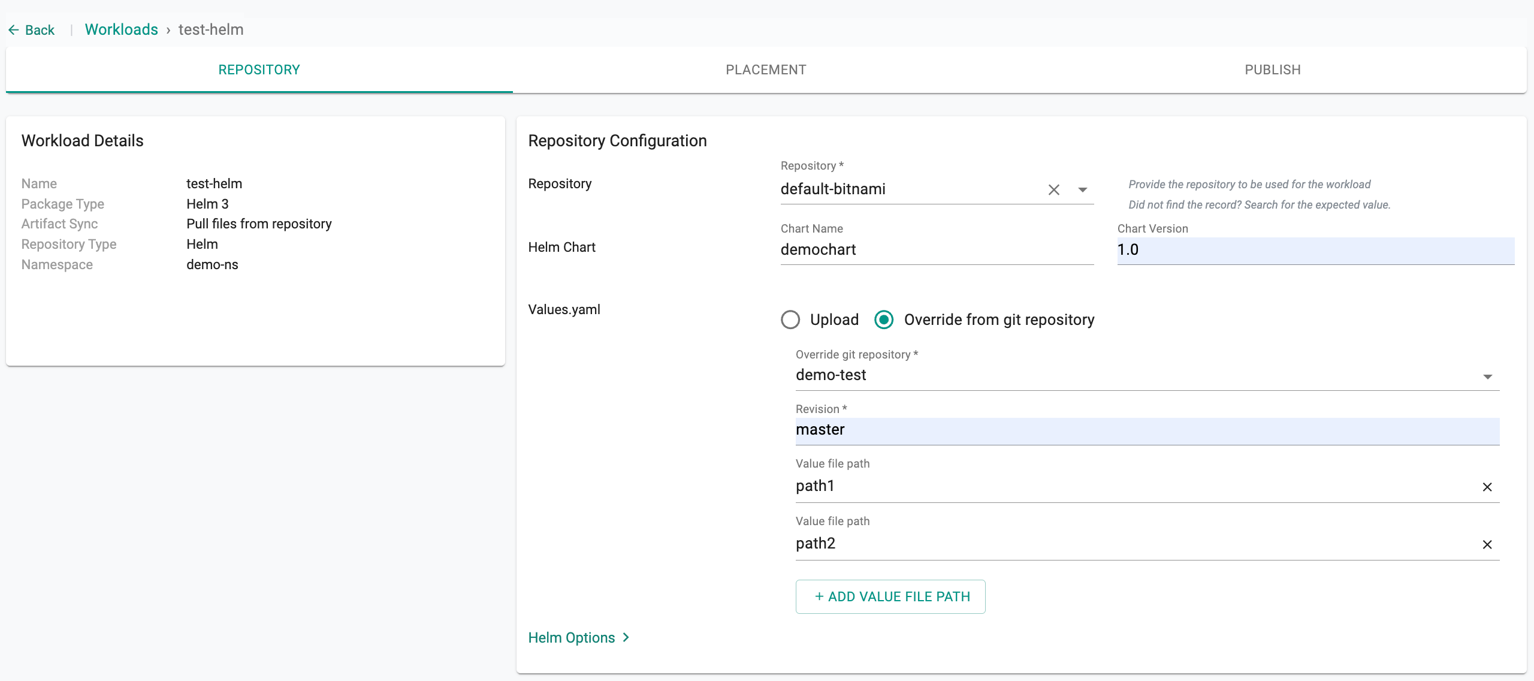The height and width of the screenshot is (681, 1534).
Task: Switch to the PLACEMENT tab
Action: click(x=766, y=70)
